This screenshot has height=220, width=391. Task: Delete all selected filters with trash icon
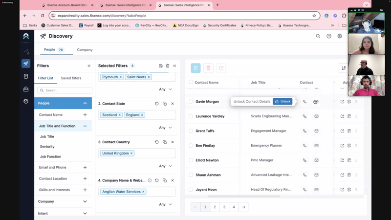(168, 66)
